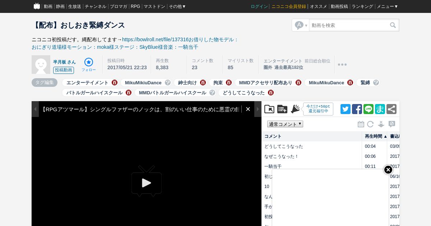Open the ブロマガ menu item
The width and height of the screenshot is (431, 226).
point(119,6)
